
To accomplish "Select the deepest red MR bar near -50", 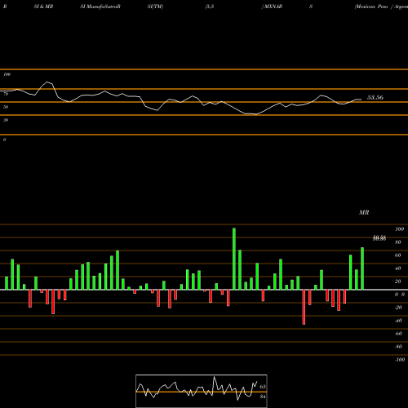I will tap(304, 307).
